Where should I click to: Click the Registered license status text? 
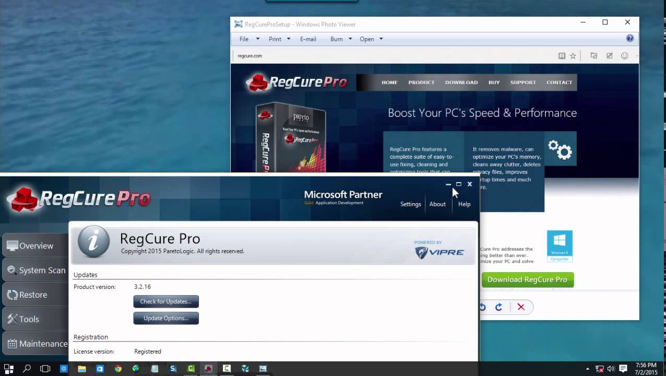click(148, 351)
